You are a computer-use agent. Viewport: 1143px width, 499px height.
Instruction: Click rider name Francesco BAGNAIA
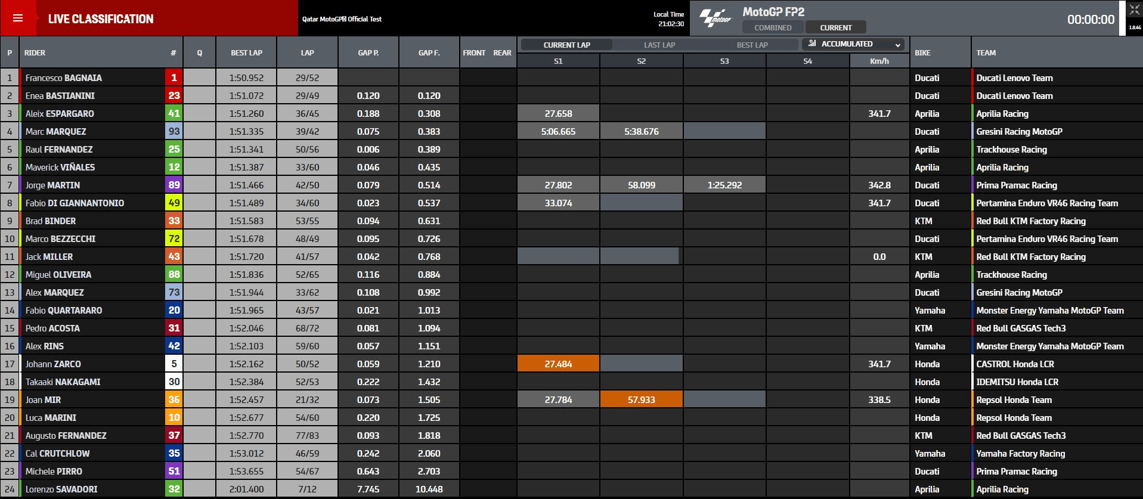point(64,78)
